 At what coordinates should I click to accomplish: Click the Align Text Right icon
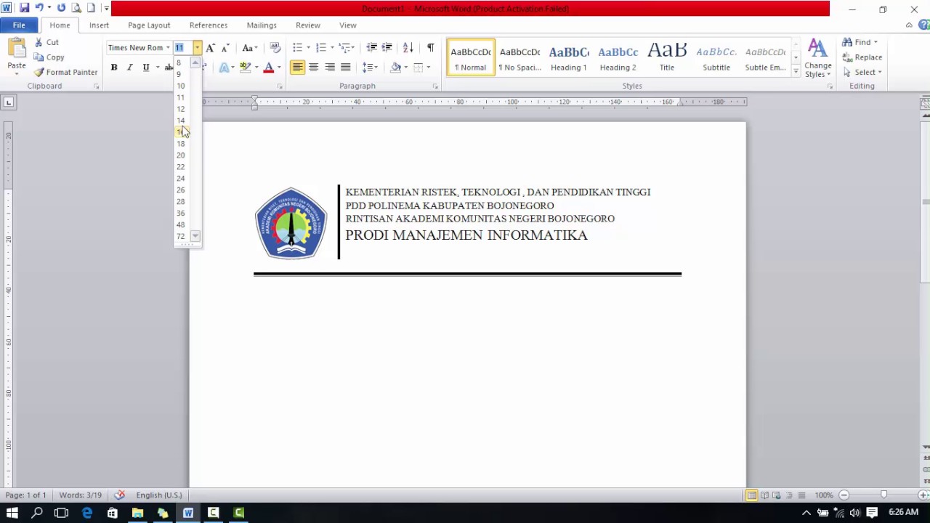(x=329, y=68)
